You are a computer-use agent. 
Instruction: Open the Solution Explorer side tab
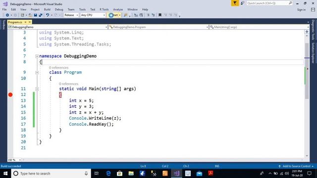coord(313,52)
